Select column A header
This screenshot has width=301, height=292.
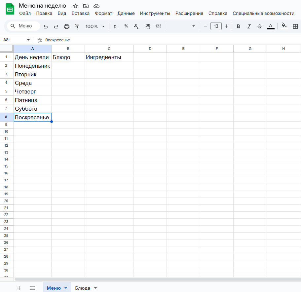pyautogui.click(x=32, y=49)
